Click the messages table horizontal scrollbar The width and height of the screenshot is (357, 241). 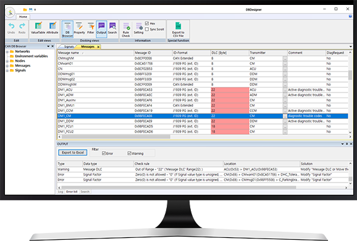pyautogui.click(x=115, y=137)
